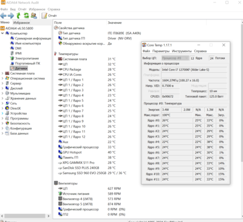243x222 pixels.
Task: Expand the Мультимедиа tree node
Action: point(2,93)
